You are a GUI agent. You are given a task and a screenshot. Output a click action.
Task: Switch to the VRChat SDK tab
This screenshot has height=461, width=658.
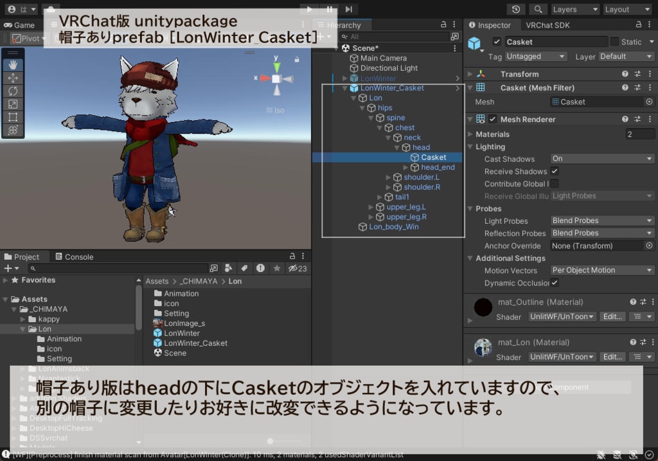547,25
